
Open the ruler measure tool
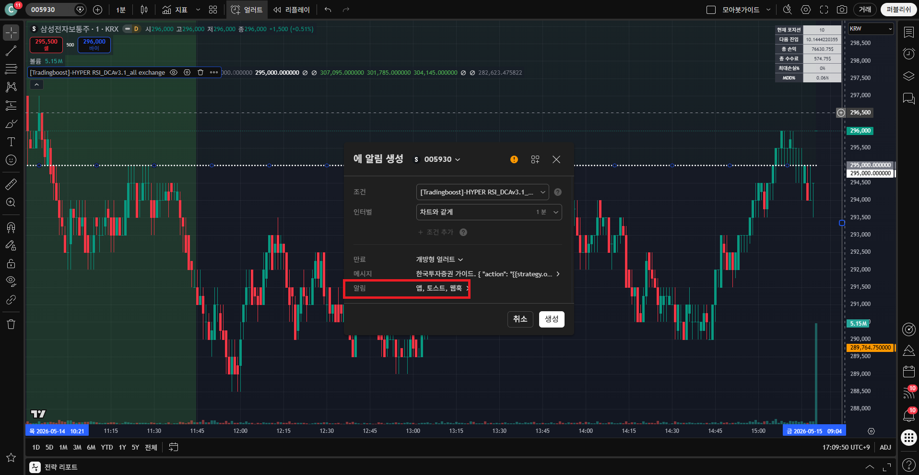pos(11,184)
